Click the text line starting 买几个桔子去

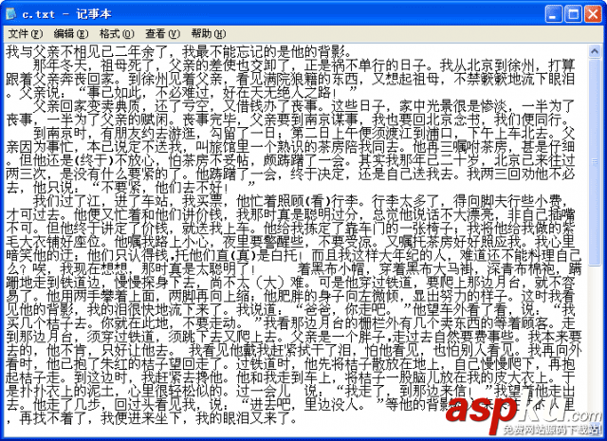tap(290, 322)
